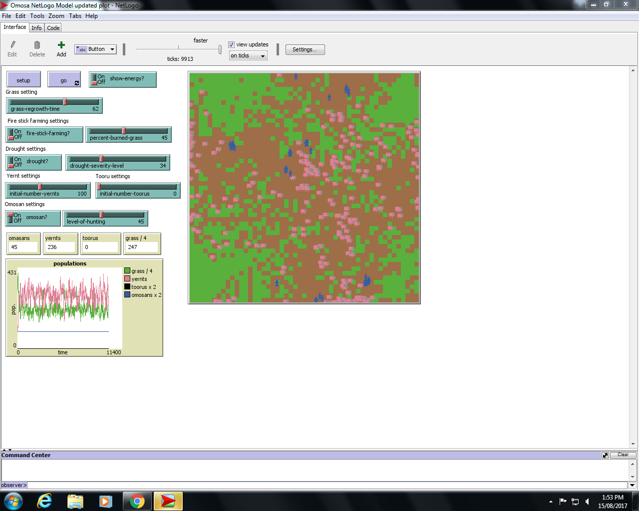The width and height of the screenshot is (639, 511).
Task: Open the Button widget type dropdown
Action: [x=95, y=49]
